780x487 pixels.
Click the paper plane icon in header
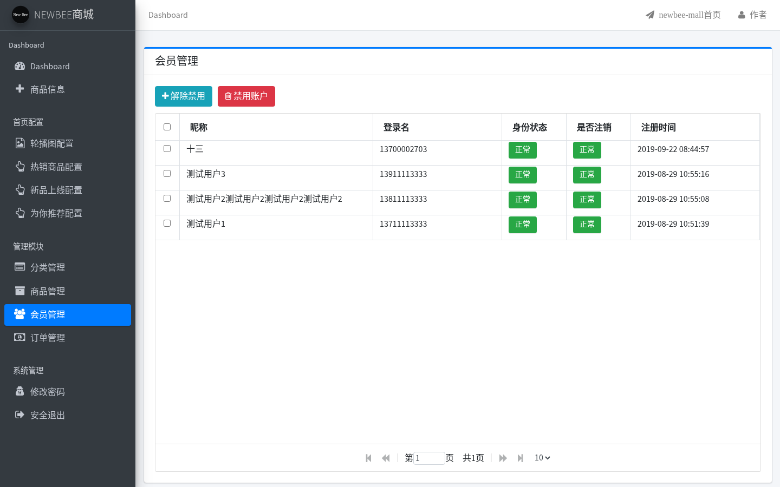[x=650, y=15]
